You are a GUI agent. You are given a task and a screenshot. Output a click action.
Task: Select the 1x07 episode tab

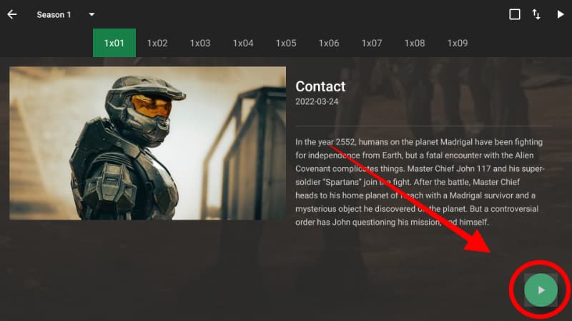[372, 43]
